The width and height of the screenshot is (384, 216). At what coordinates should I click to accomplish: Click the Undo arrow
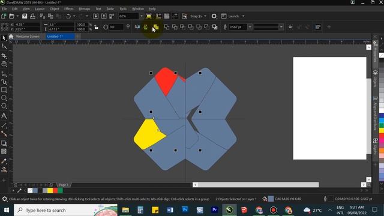click(68, 16)
